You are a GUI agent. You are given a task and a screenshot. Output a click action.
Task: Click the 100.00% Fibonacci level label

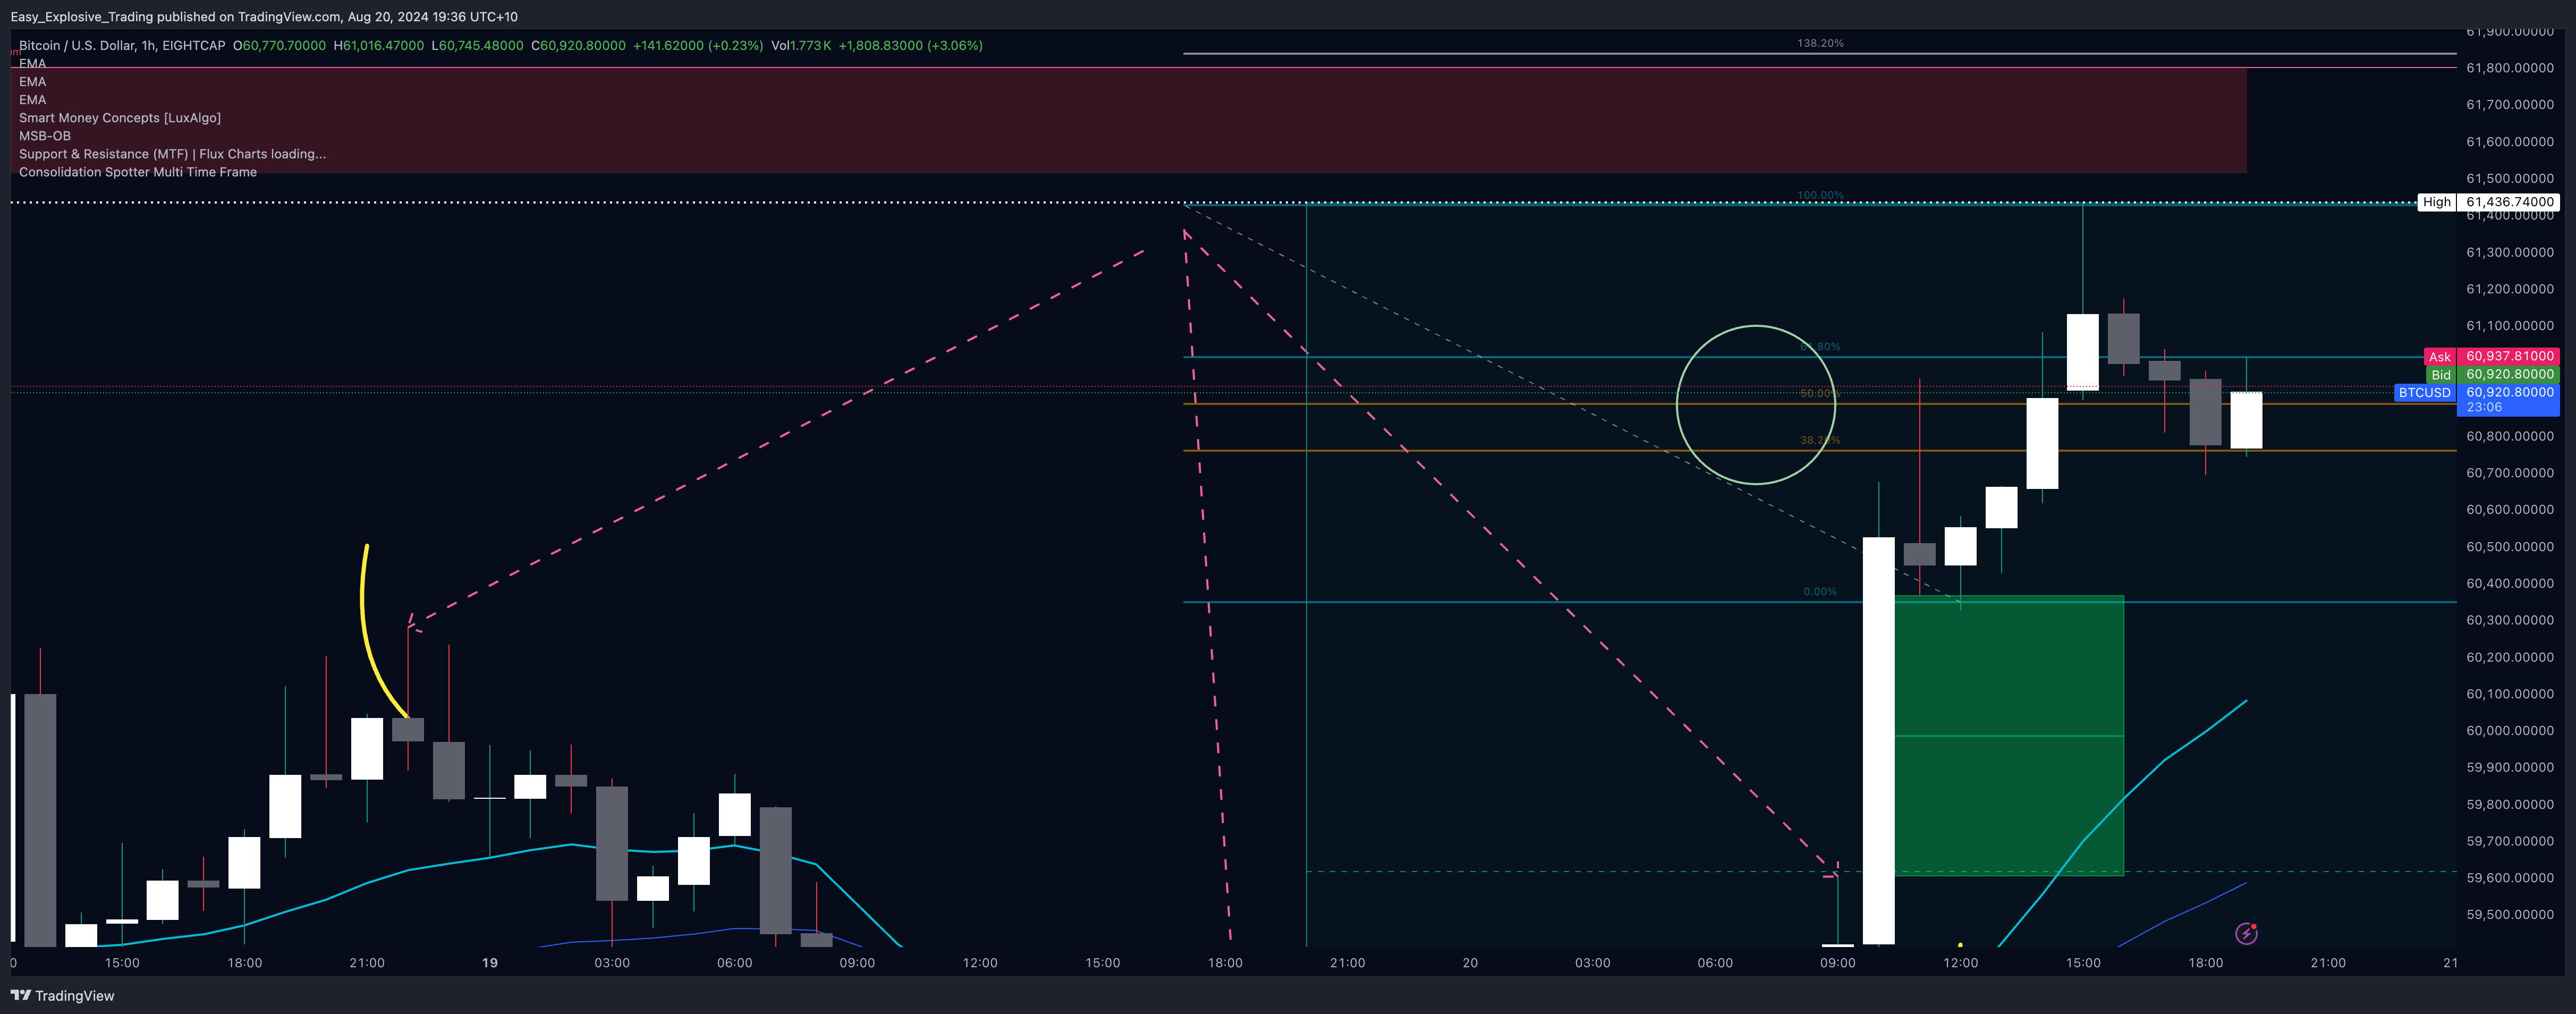pos(1820,195)
